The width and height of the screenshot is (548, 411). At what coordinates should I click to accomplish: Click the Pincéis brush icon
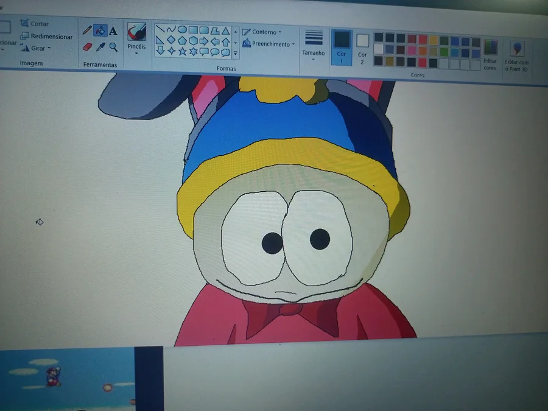[x=136, y=32]
